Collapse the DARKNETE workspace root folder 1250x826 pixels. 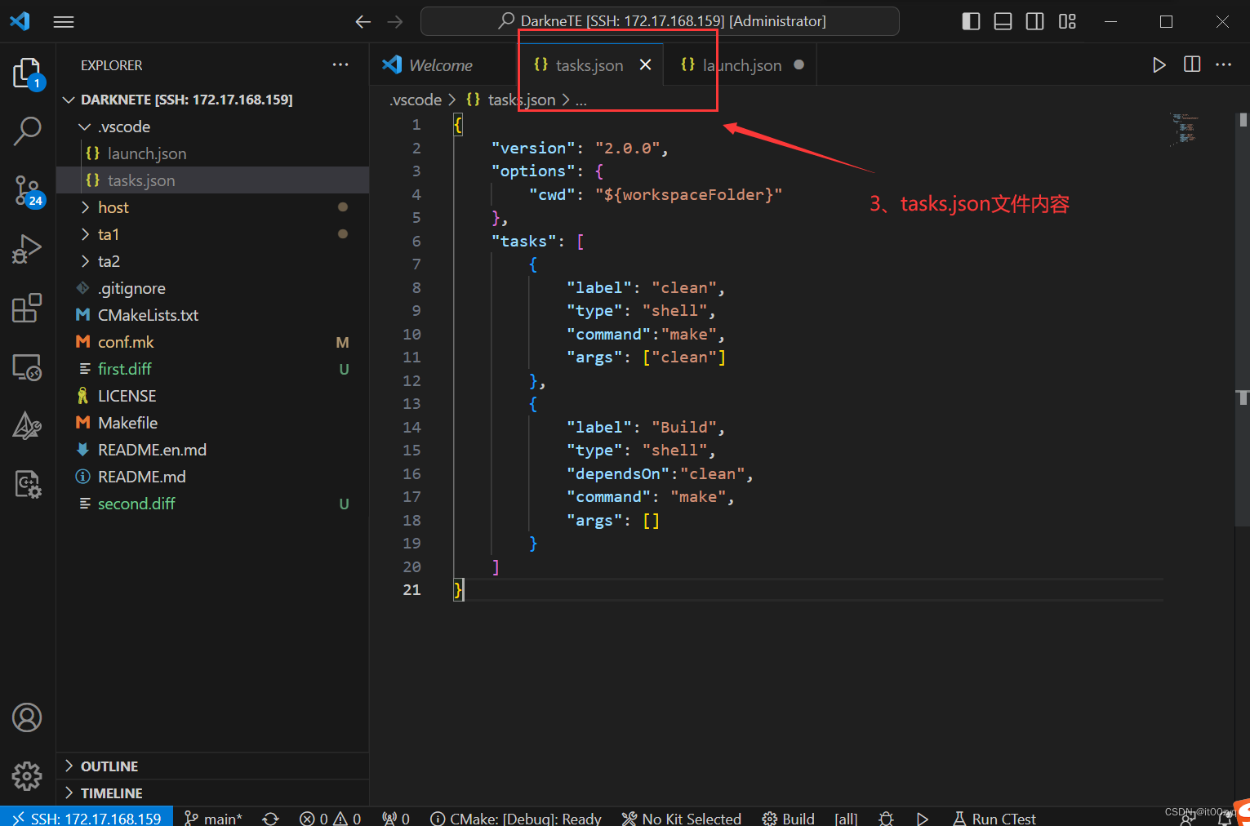coord(212,100)
